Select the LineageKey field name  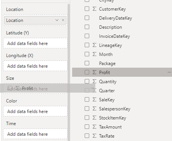click(110, 45)
